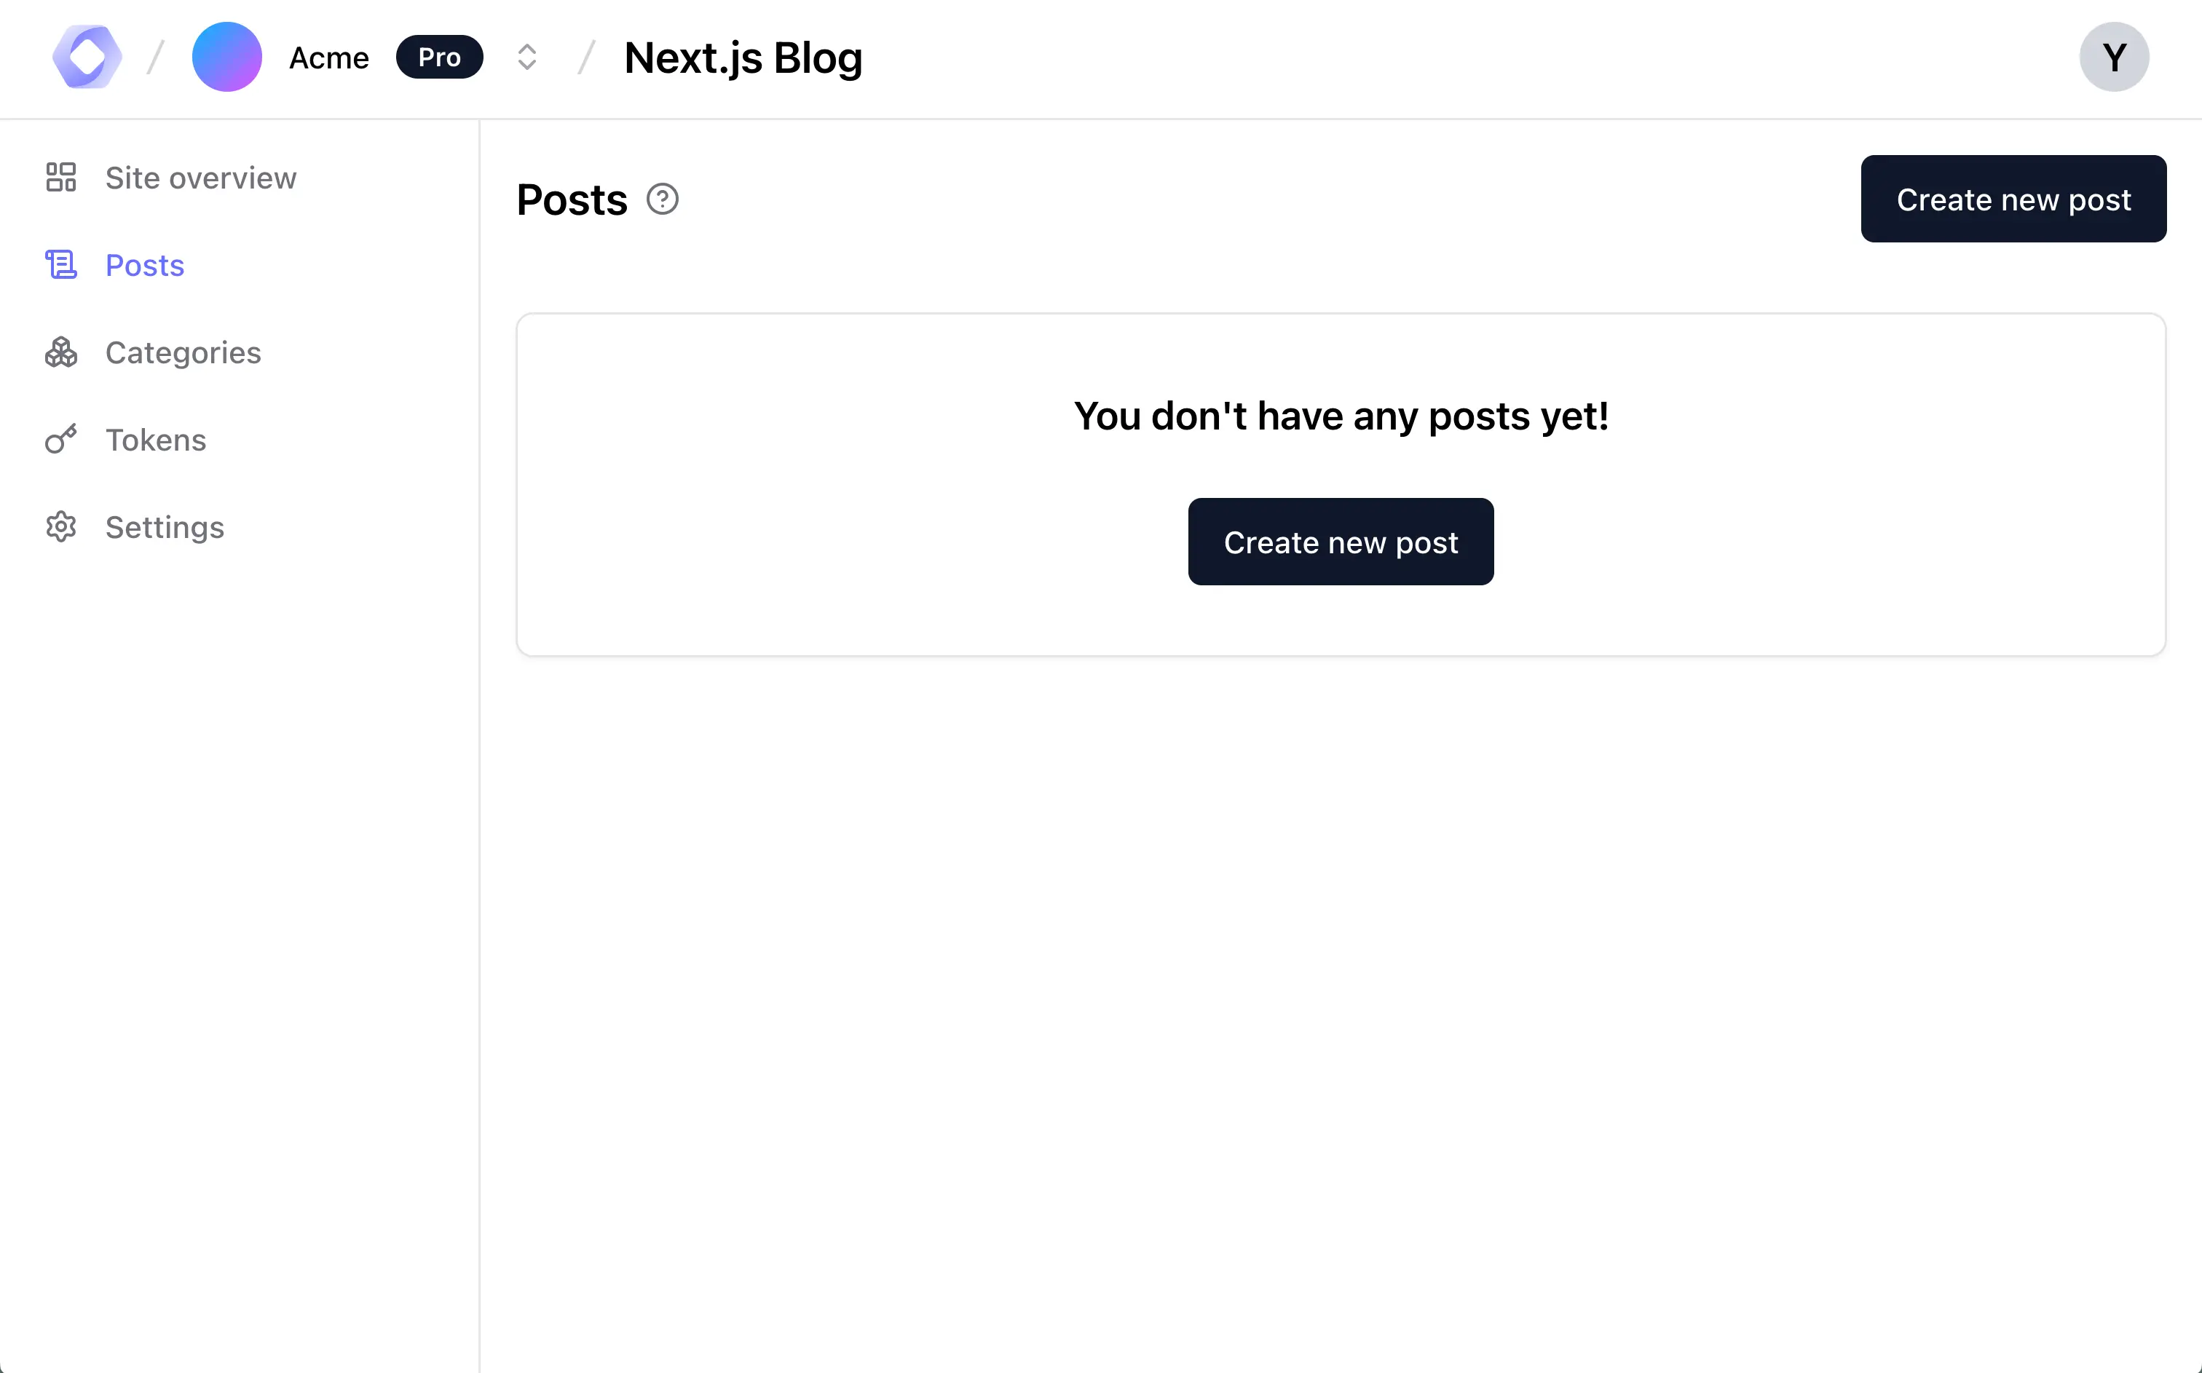
Task: Click Create new post in top-right
Action: tap(2012, 199)
